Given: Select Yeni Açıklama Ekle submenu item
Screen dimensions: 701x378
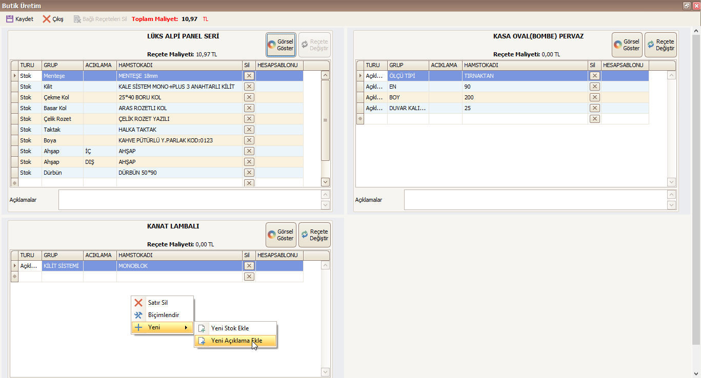Looking at the screenshot, I should click(236, 341).
